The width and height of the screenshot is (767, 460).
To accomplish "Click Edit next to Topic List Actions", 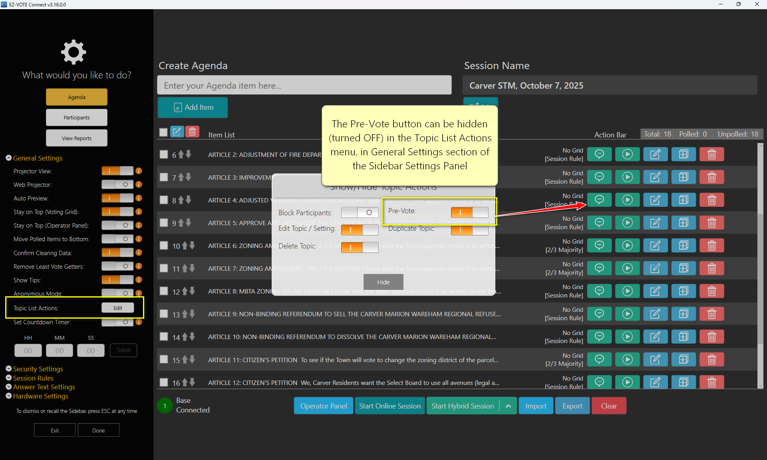I will pos(117,308).
